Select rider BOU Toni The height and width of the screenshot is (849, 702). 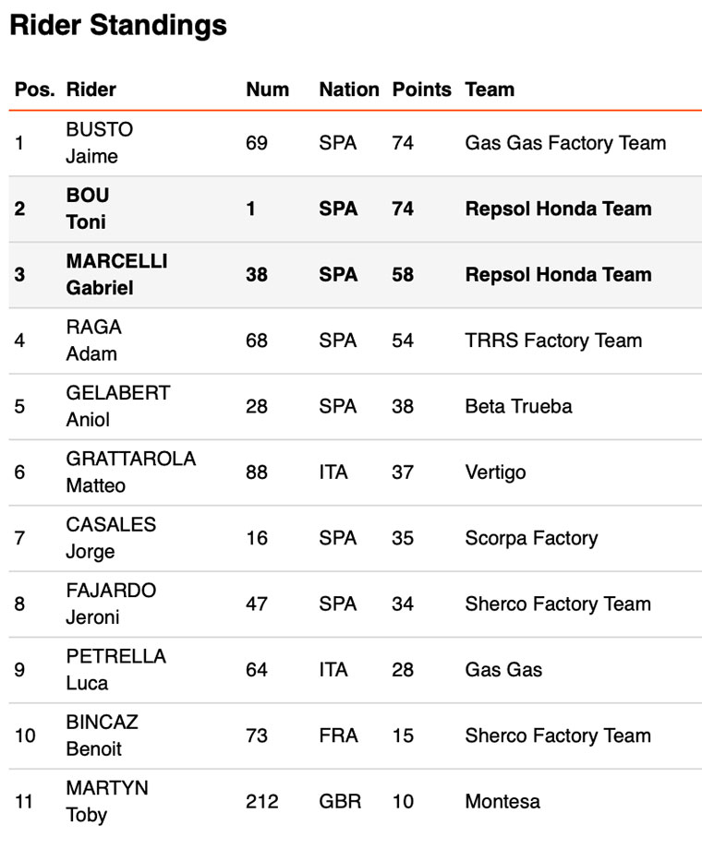click(x=87, y=209)
